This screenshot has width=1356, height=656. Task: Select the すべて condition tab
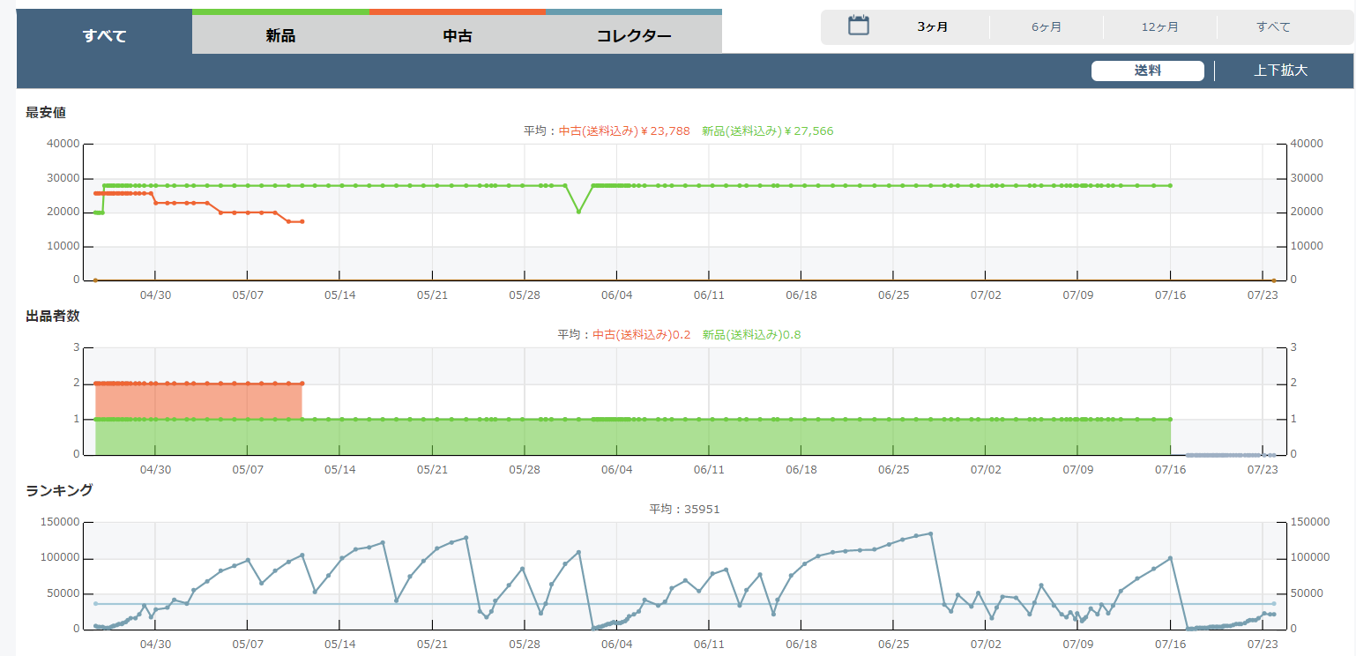pyautogui.click(x=104, y=36)
